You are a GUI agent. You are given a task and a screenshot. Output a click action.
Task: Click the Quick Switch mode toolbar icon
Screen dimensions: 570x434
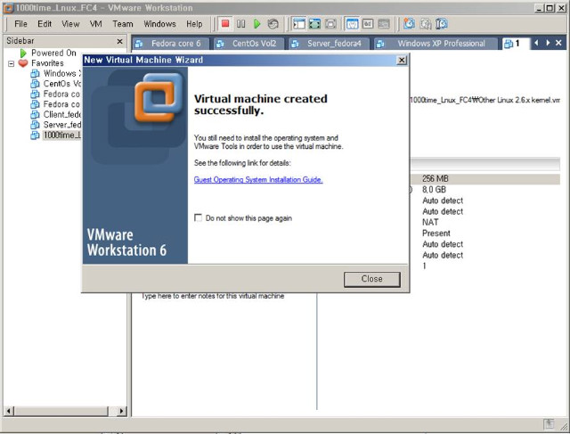coord(330,24)
